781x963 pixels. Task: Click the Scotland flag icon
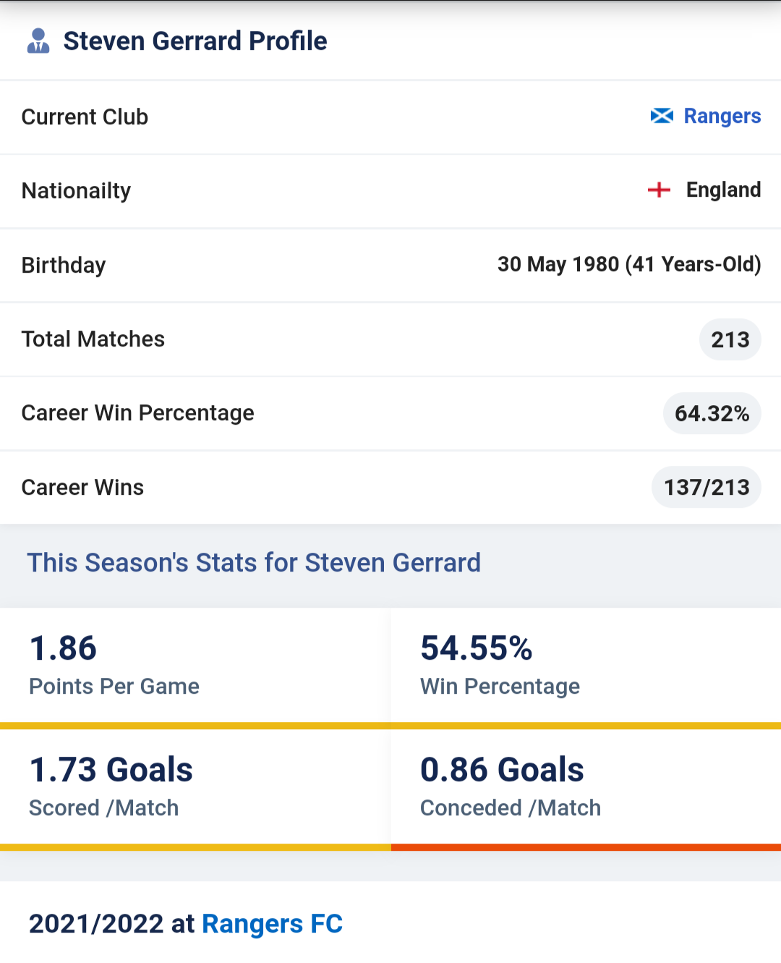[x=662, y=116]
